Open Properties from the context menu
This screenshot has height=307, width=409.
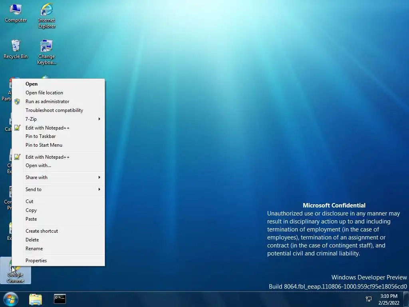point(58,261)
